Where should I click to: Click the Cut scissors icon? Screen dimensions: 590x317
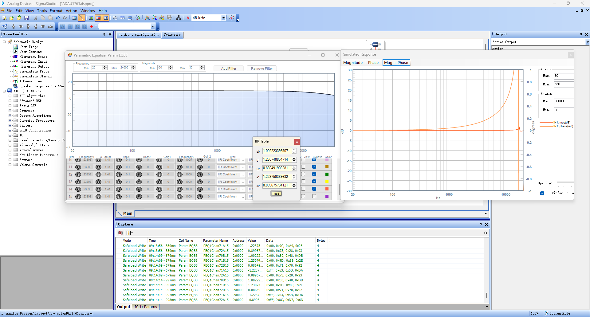tap(36, 18)
